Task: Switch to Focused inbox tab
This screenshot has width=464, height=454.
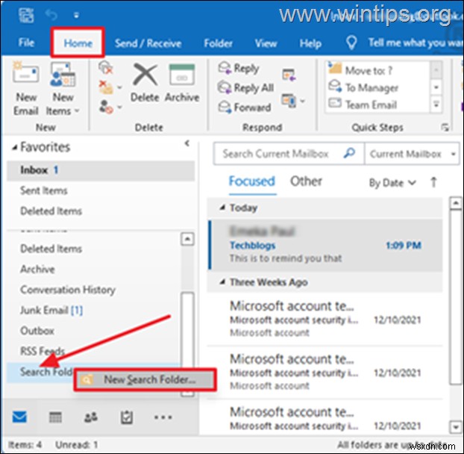Action: pyautogui.click(x=252, y=181)
